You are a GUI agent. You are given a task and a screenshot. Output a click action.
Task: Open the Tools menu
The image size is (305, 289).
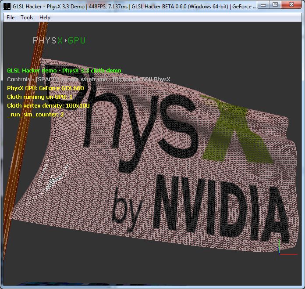click(27, 18)
